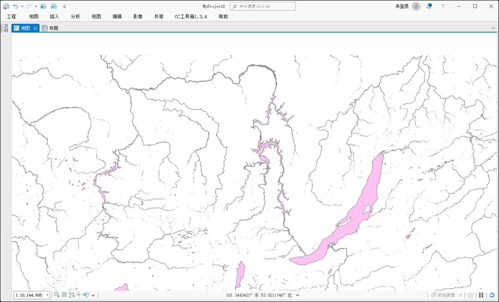This screenshot has height=302, width=499.
Task: Redo the last undone action
Action: coord(29,6)
